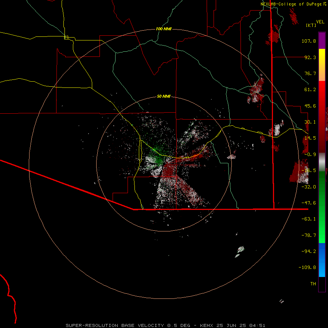Click the 92.3 velocity scale value
Screen dimensions: 328x328
click(310, 57)
